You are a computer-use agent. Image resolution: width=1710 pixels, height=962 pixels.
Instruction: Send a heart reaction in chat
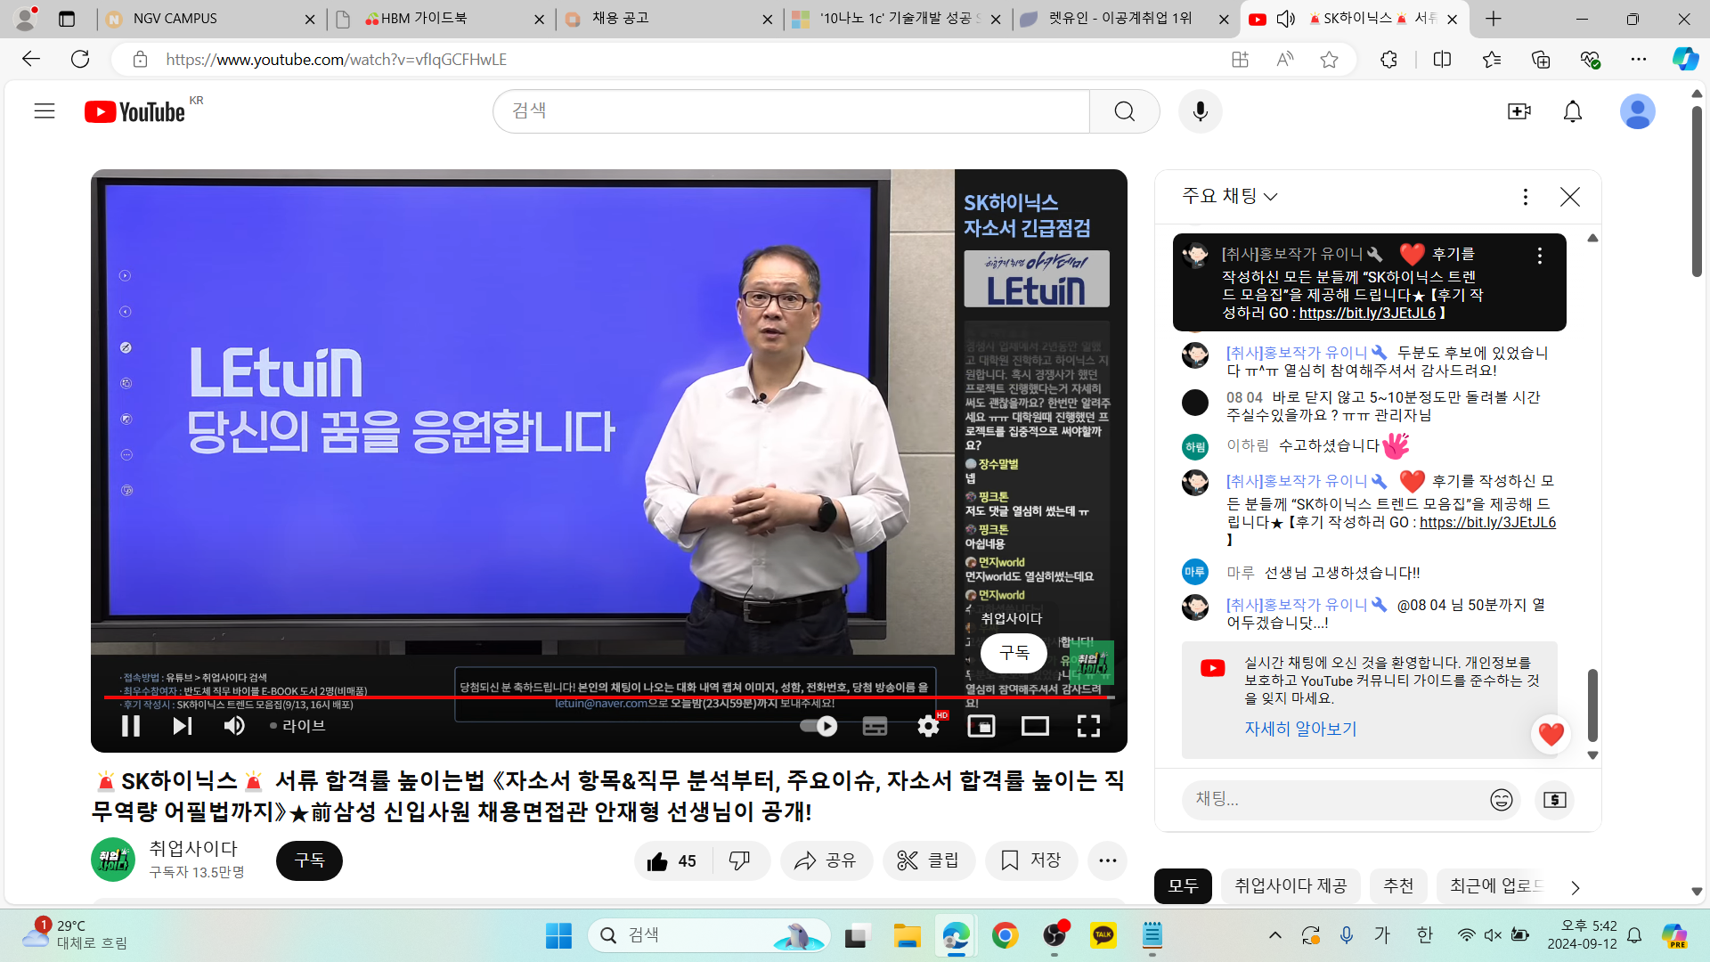(1551, 734)
